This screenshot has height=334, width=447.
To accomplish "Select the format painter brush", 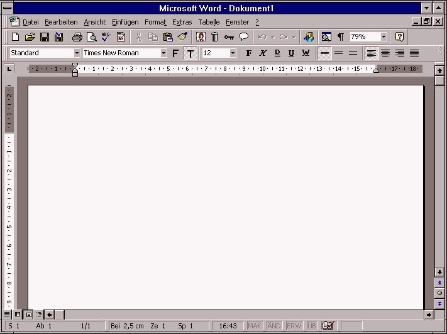I will (x=182, y=37).
